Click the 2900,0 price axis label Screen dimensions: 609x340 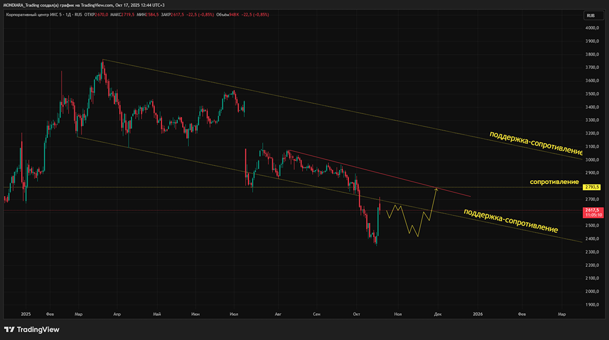click(592, 173)
